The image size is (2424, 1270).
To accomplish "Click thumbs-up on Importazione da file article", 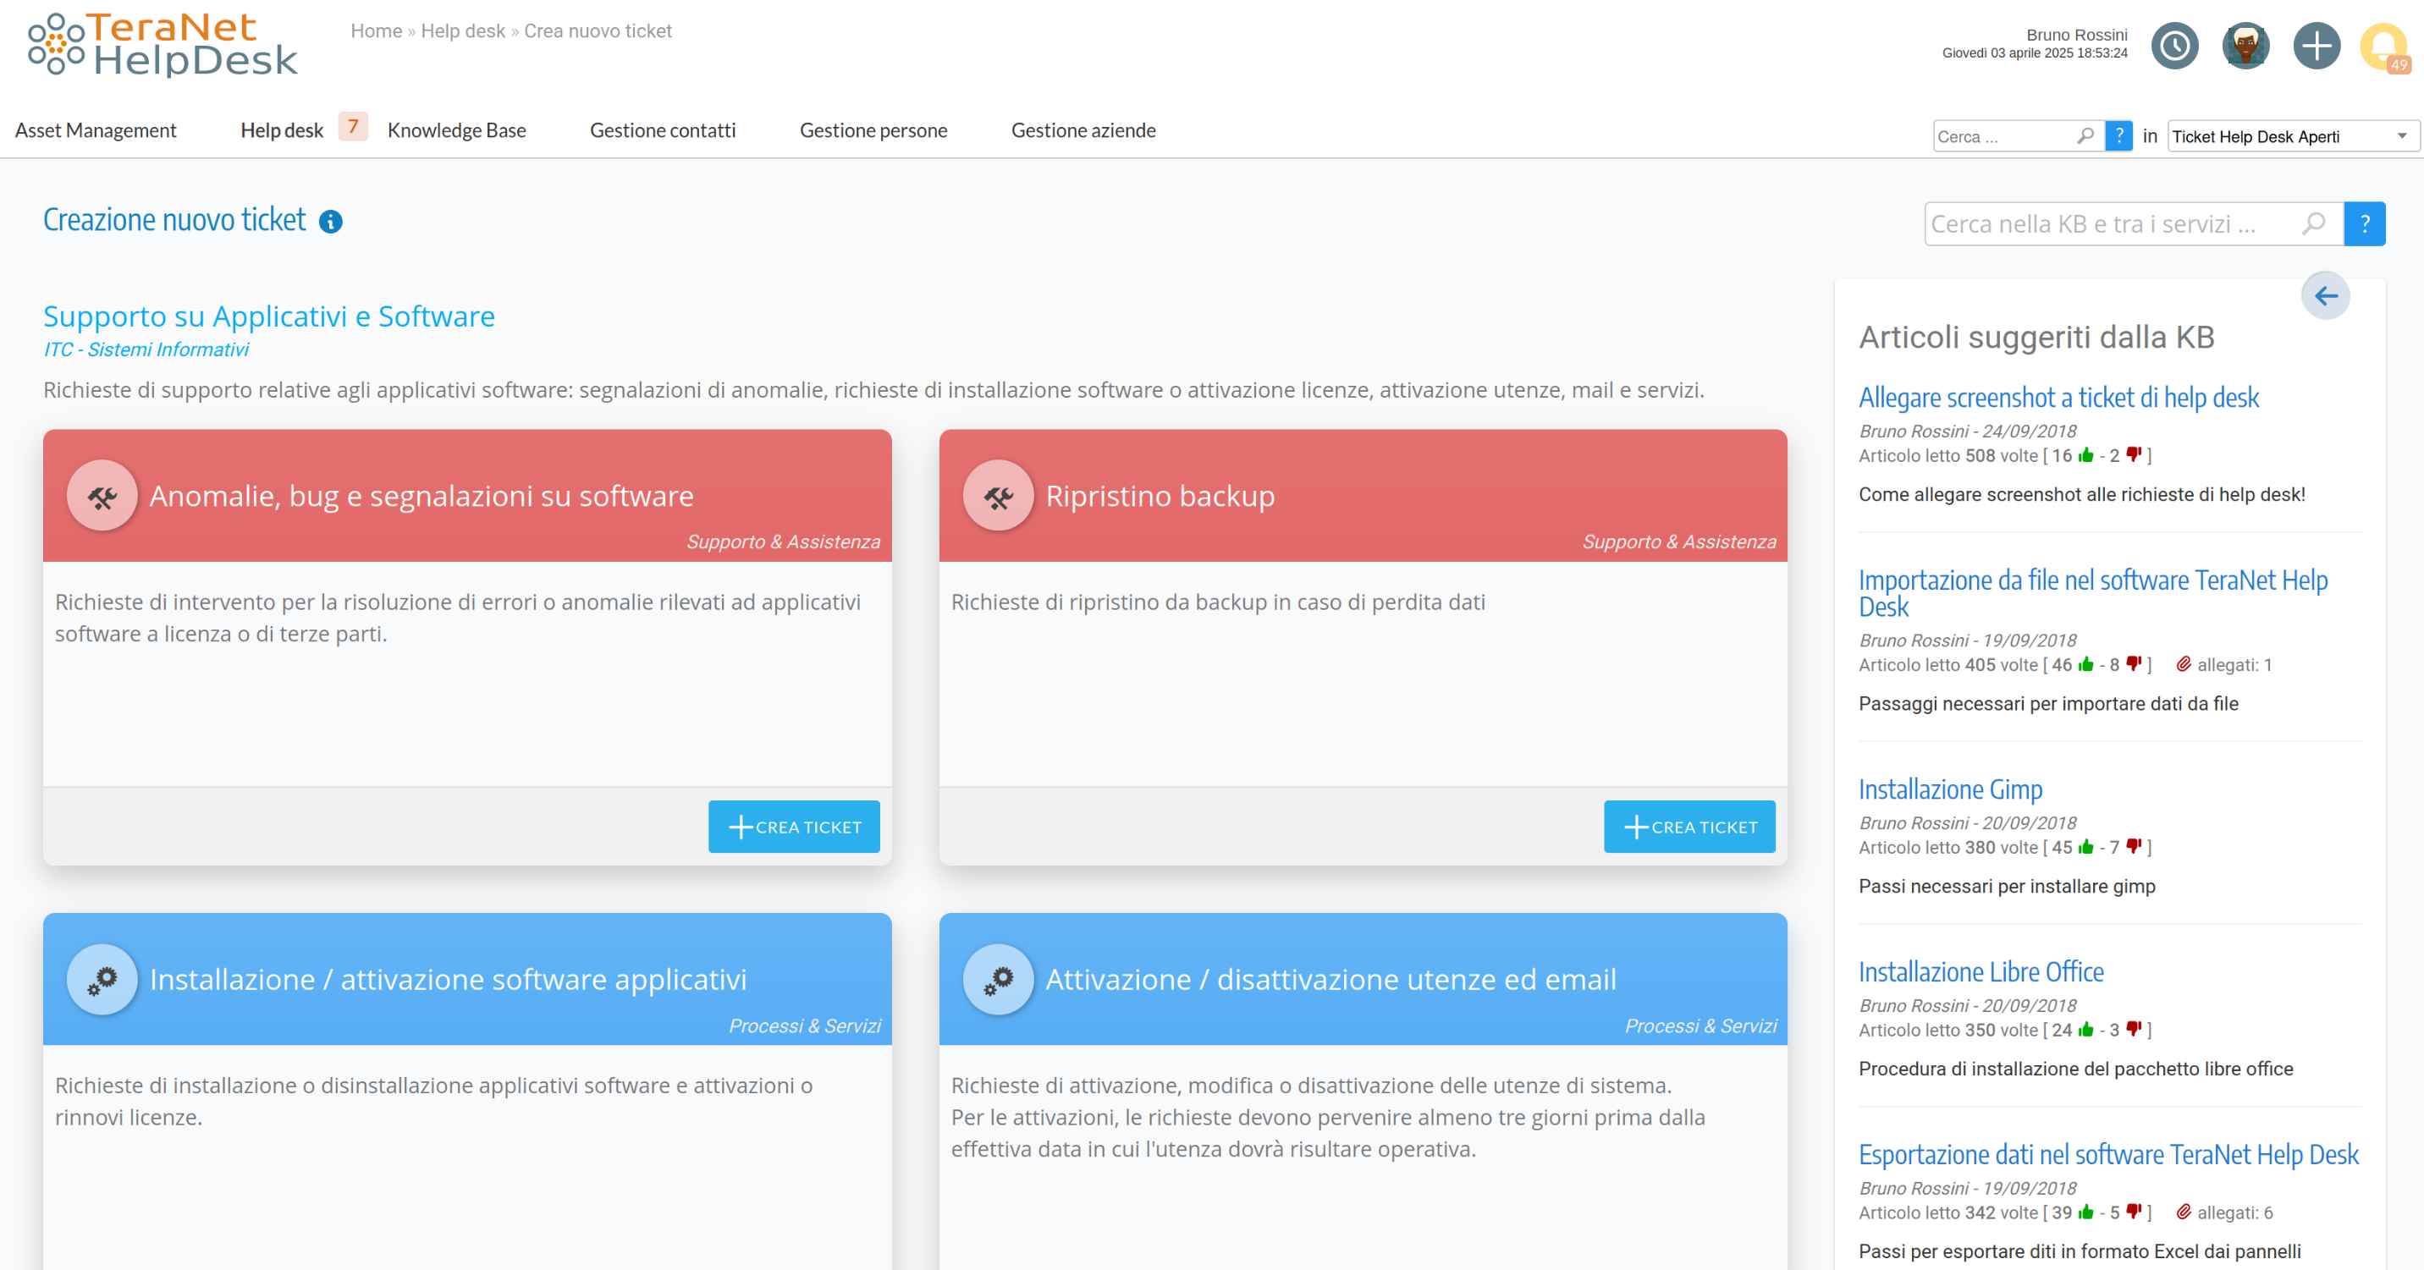I will pyautogui.click(x=2085, y=664).
